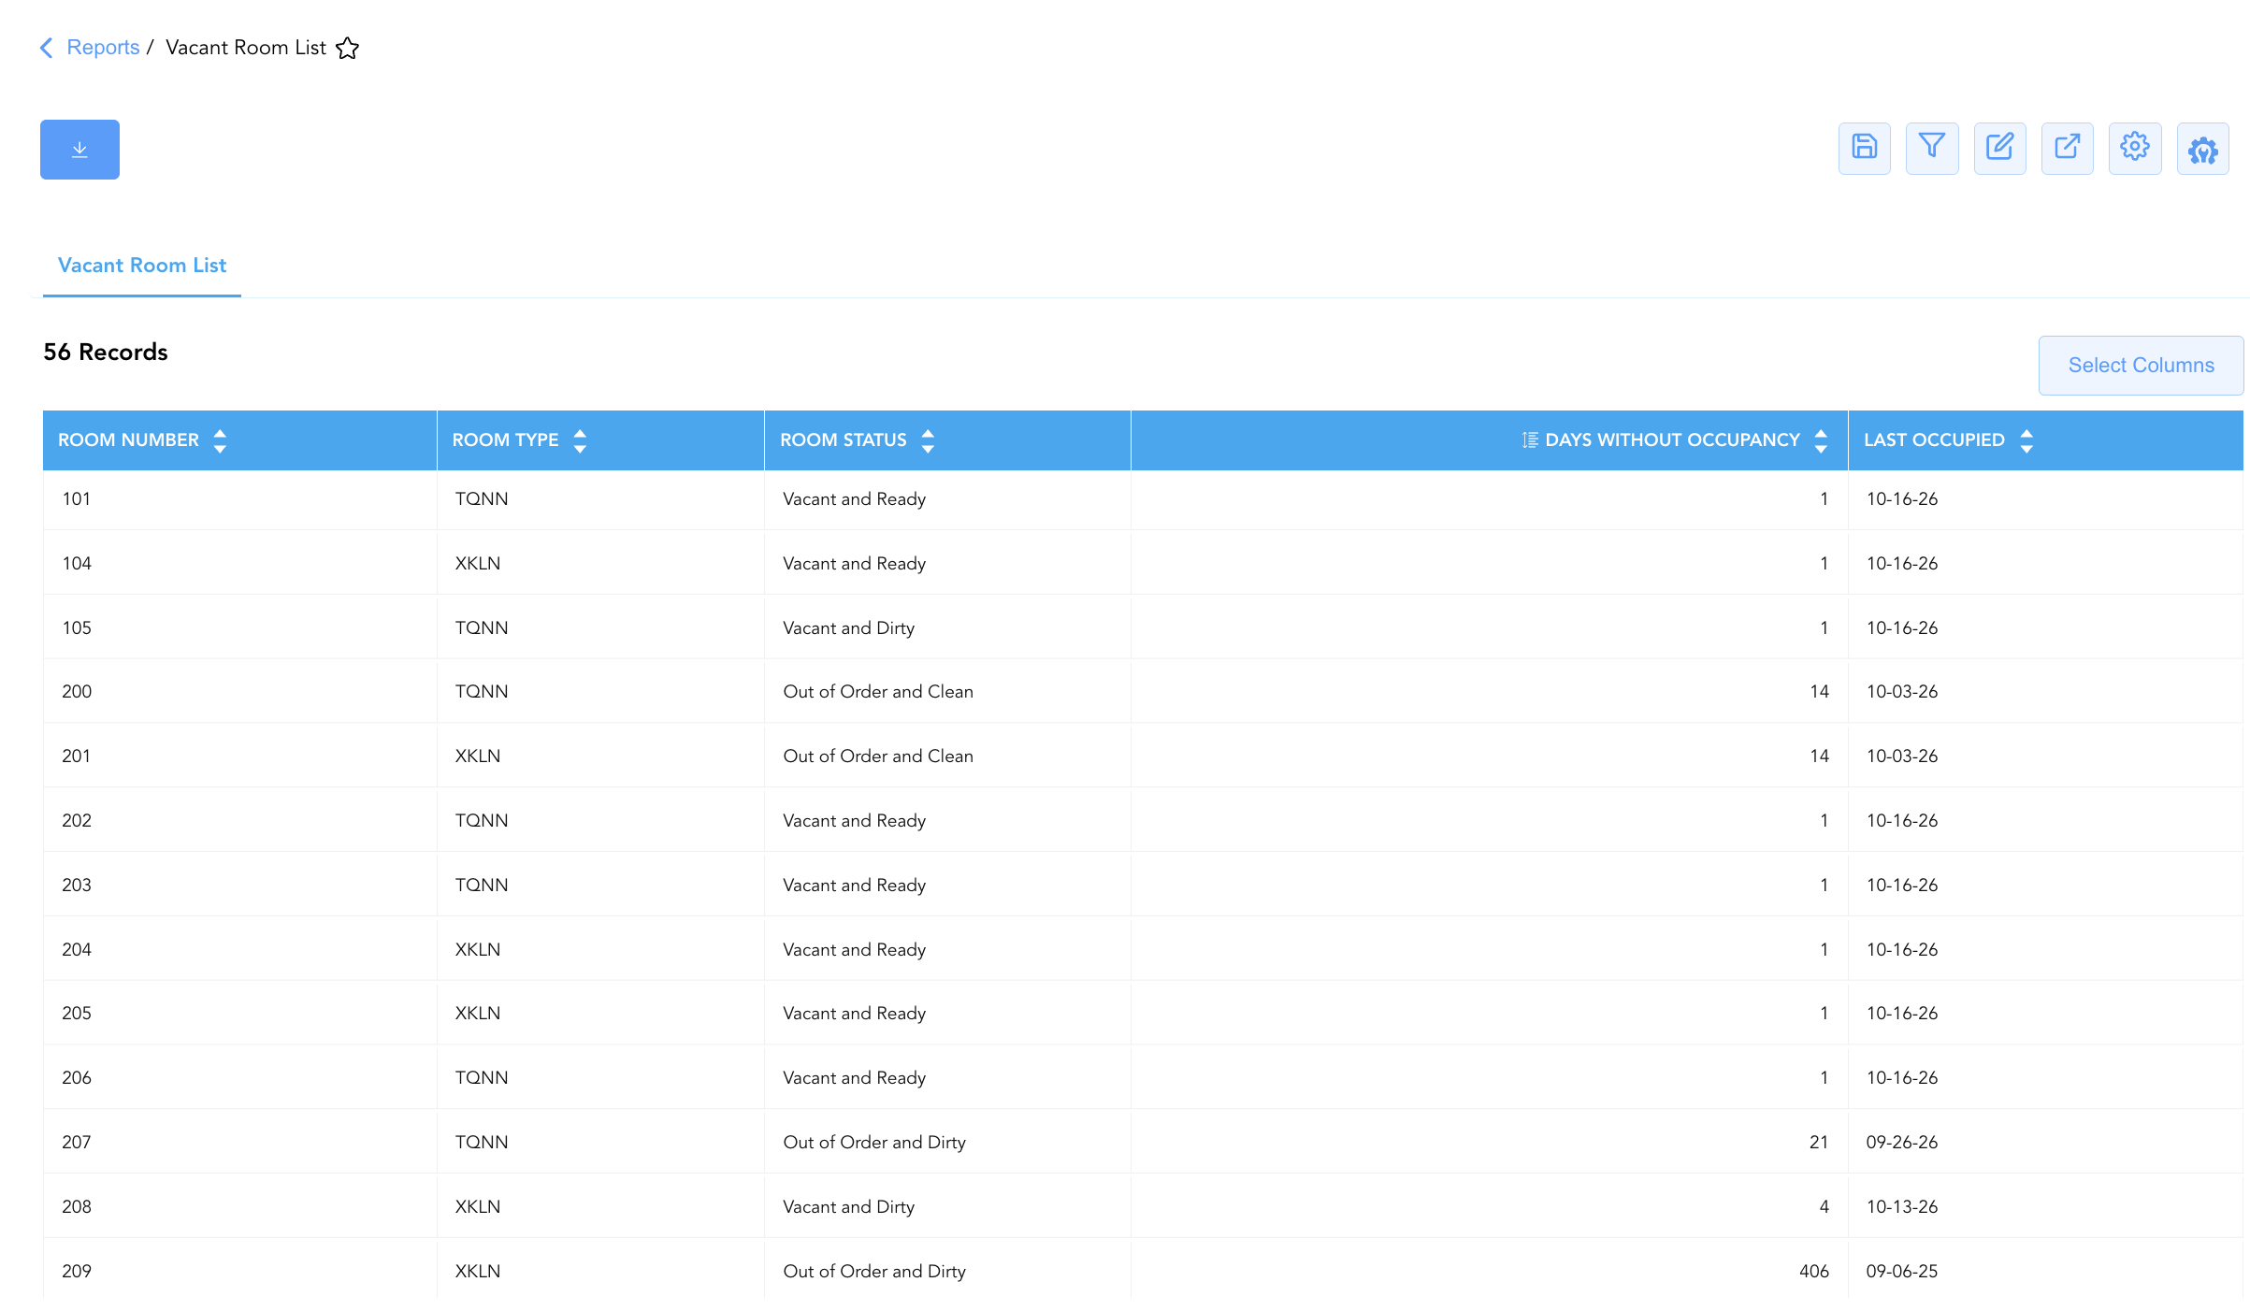This screenshot has height=1311, width=2250.
Task: Click the edit pencil icon
Action: [x=1999, y=148]
